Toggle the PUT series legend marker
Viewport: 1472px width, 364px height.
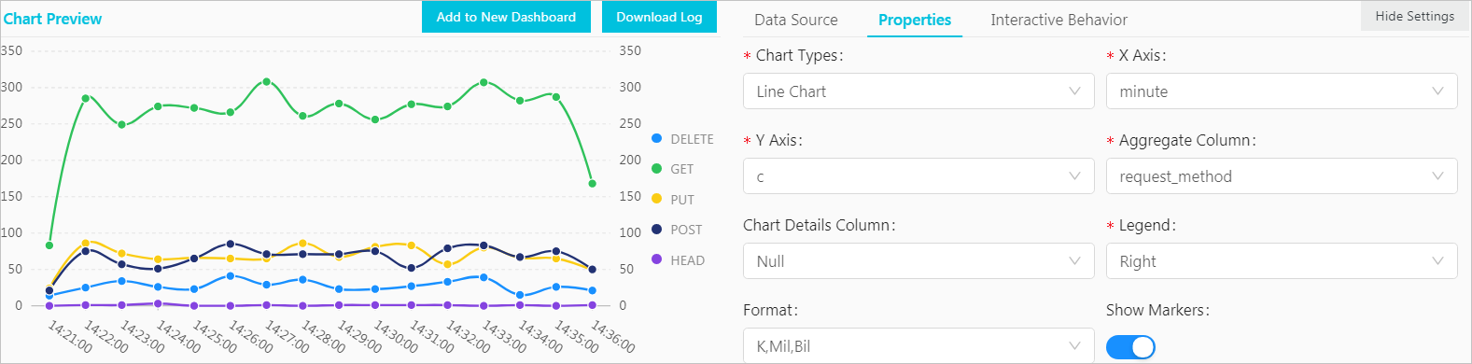pyautogui.click(x=656, y=199)
